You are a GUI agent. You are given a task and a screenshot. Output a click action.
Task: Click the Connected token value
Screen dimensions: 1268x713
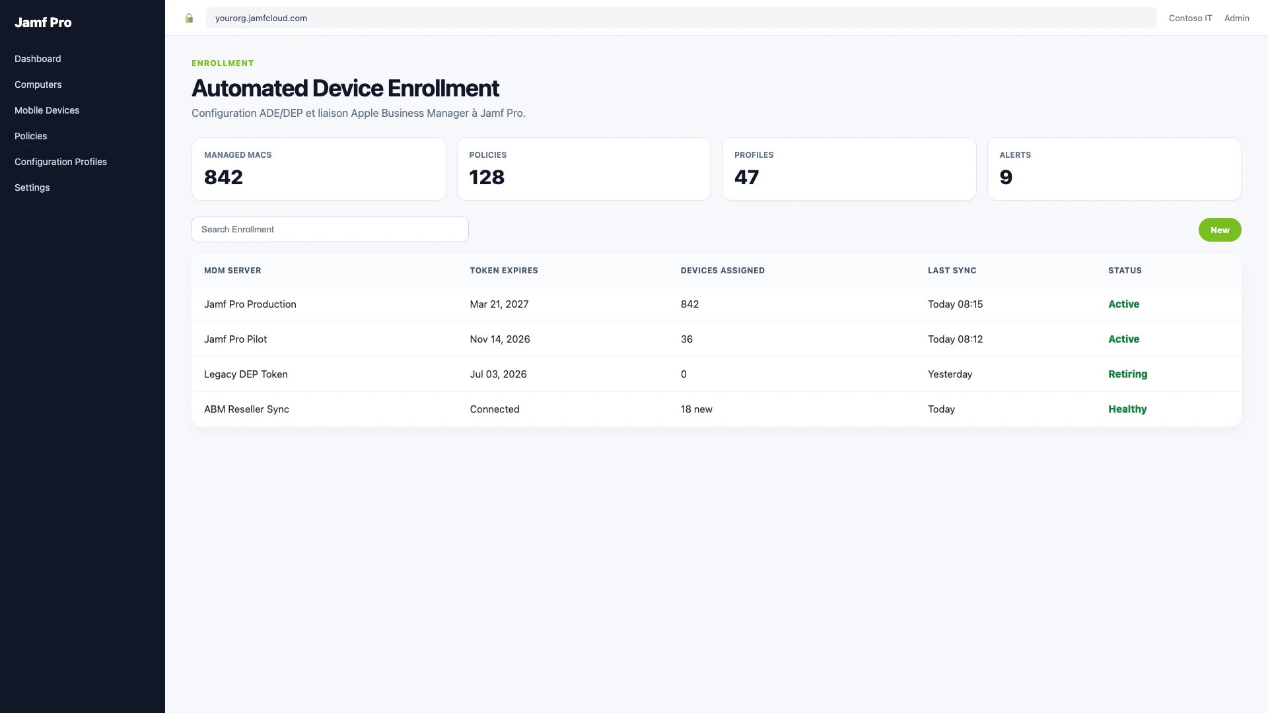[495, 409]
